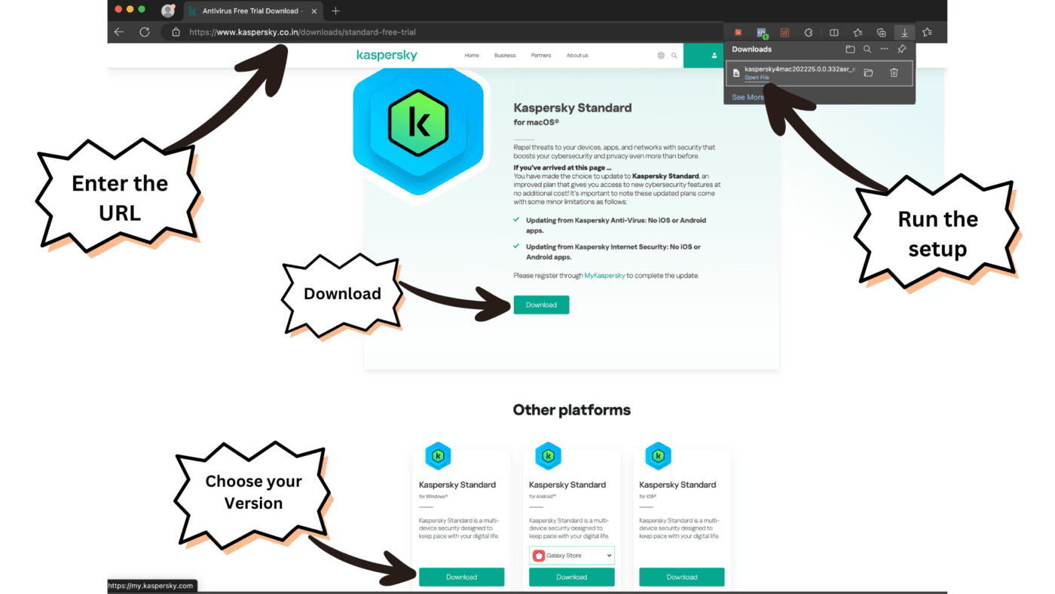Click the Kaspersky logo in site header

coord(387,55)
